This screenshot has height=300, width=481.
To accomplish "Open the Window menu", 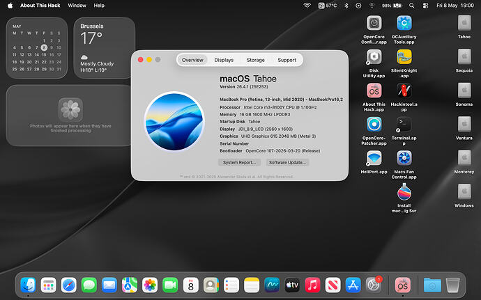I will (x=77, y=5).
